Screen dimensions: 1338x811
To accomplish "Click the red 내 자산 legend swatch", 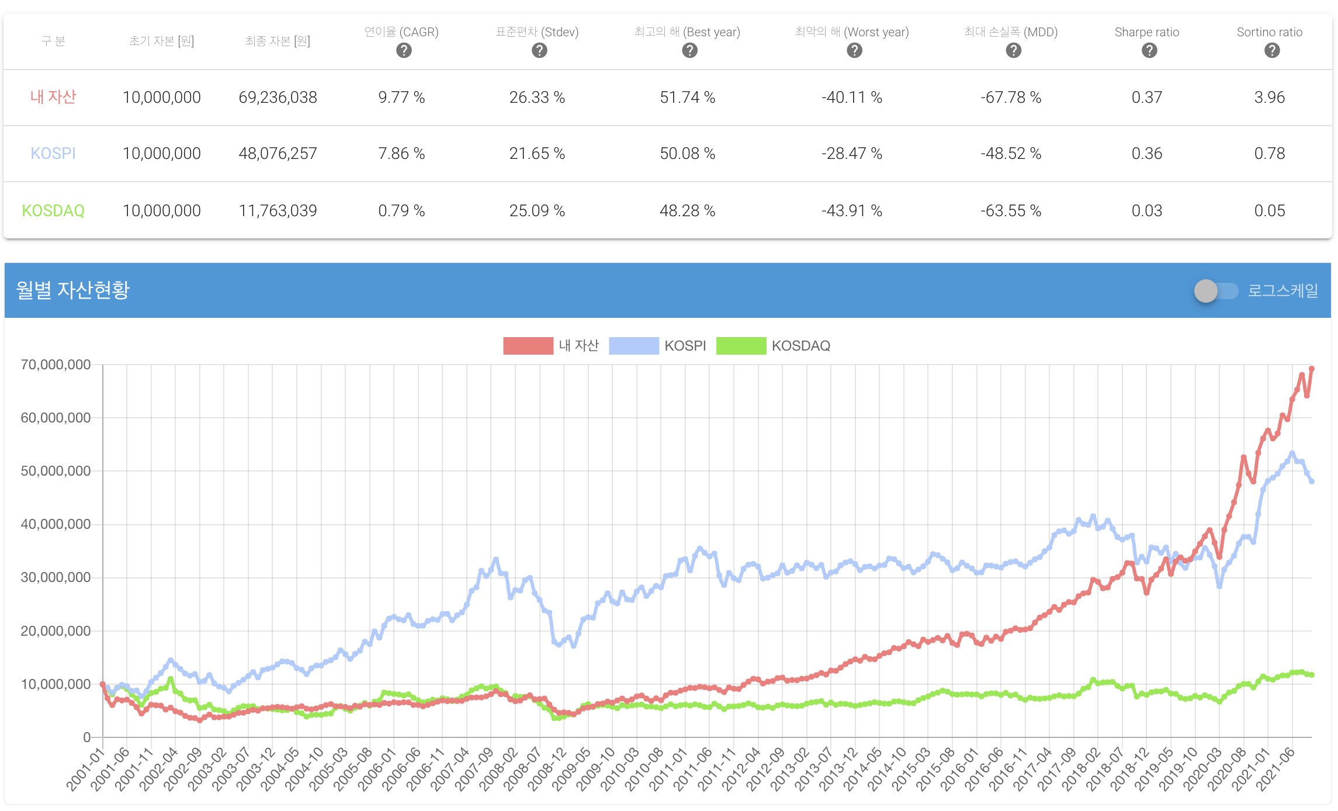I will click(x=528, y=346).
